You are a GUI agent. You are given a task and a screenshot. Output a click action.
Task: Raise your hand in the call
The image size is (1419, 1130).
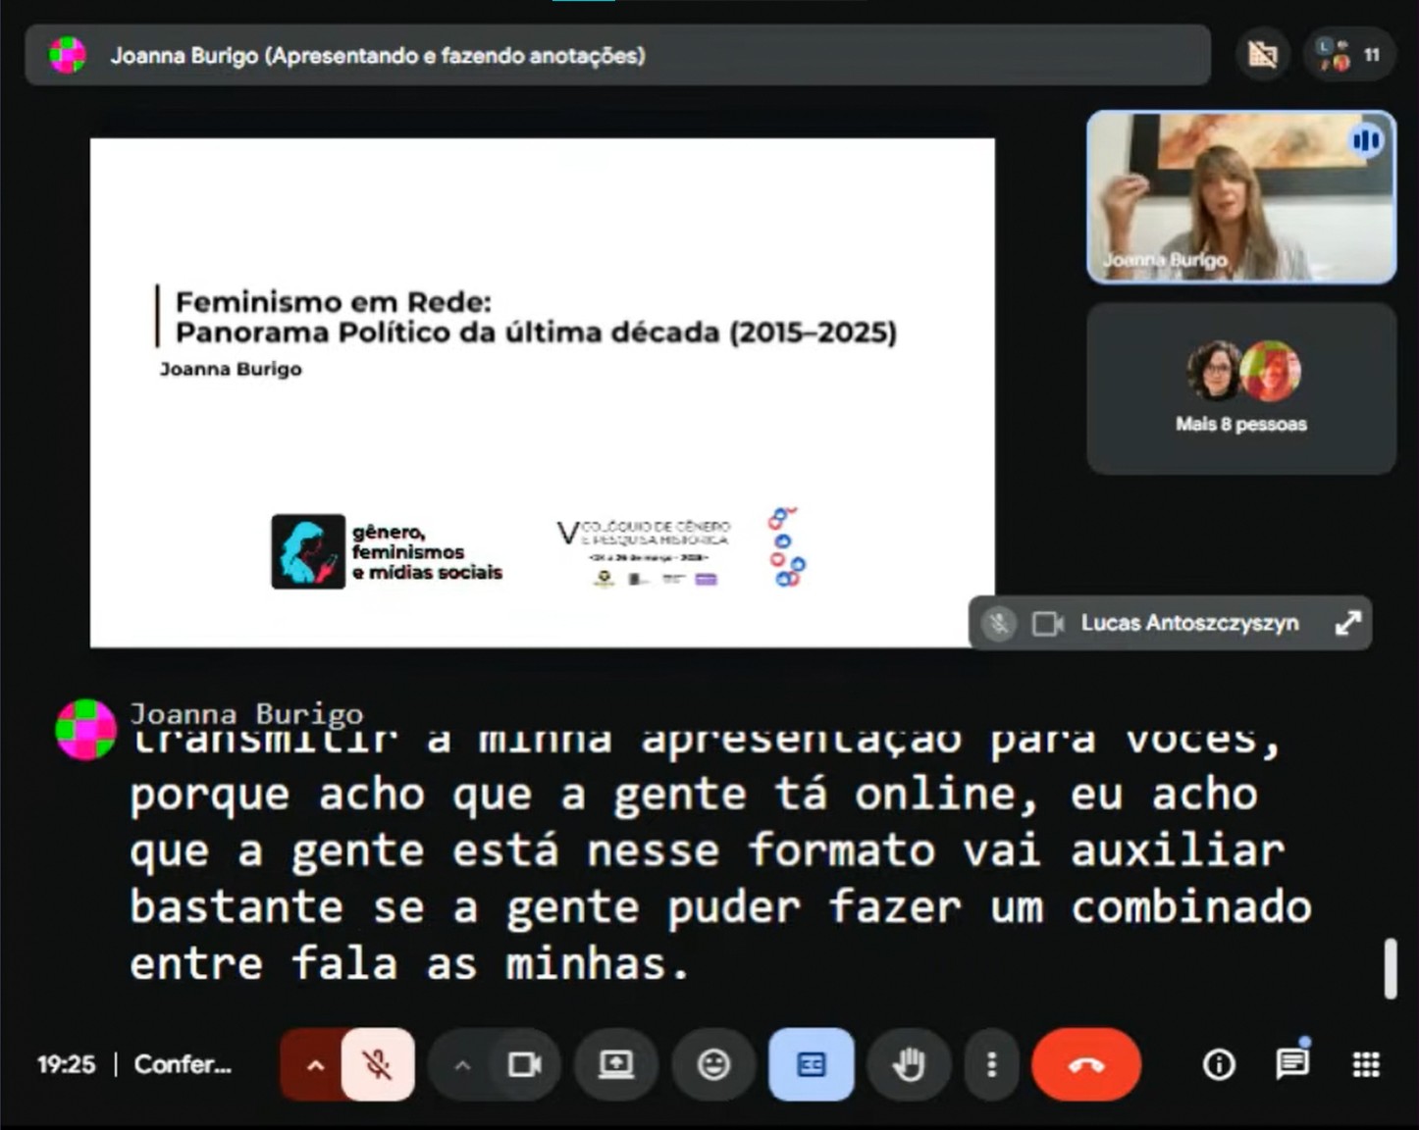pos(909,1064)
